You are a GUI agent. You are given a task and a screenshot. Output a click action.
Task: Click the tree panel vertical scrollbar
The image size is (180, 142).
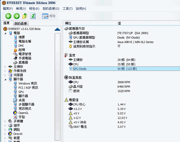click(x=57, y=87)
